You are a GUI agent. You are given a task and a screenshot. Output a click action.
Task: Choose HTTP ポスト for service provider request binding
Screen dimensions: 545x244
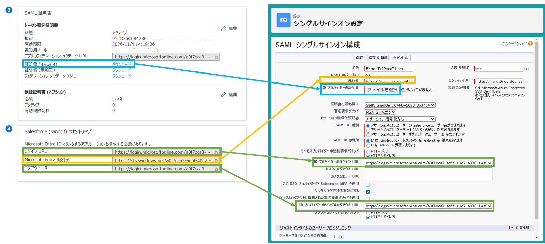click(368, 152)
